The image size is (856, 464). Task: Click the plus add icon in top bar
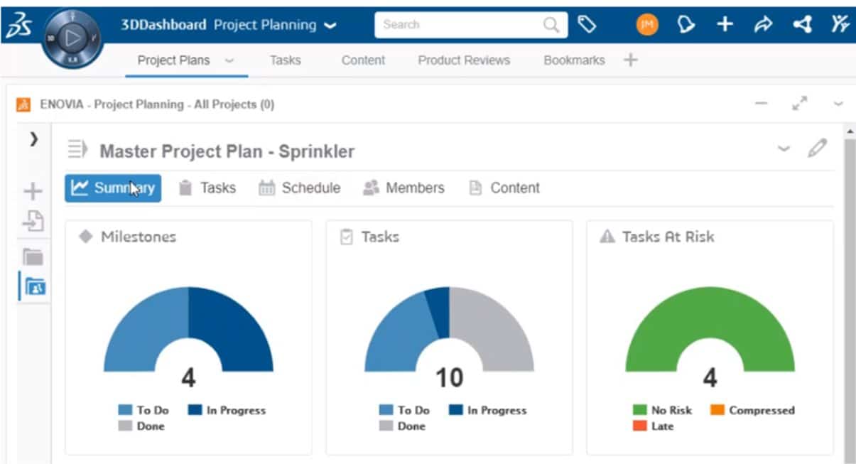(724, 25)
